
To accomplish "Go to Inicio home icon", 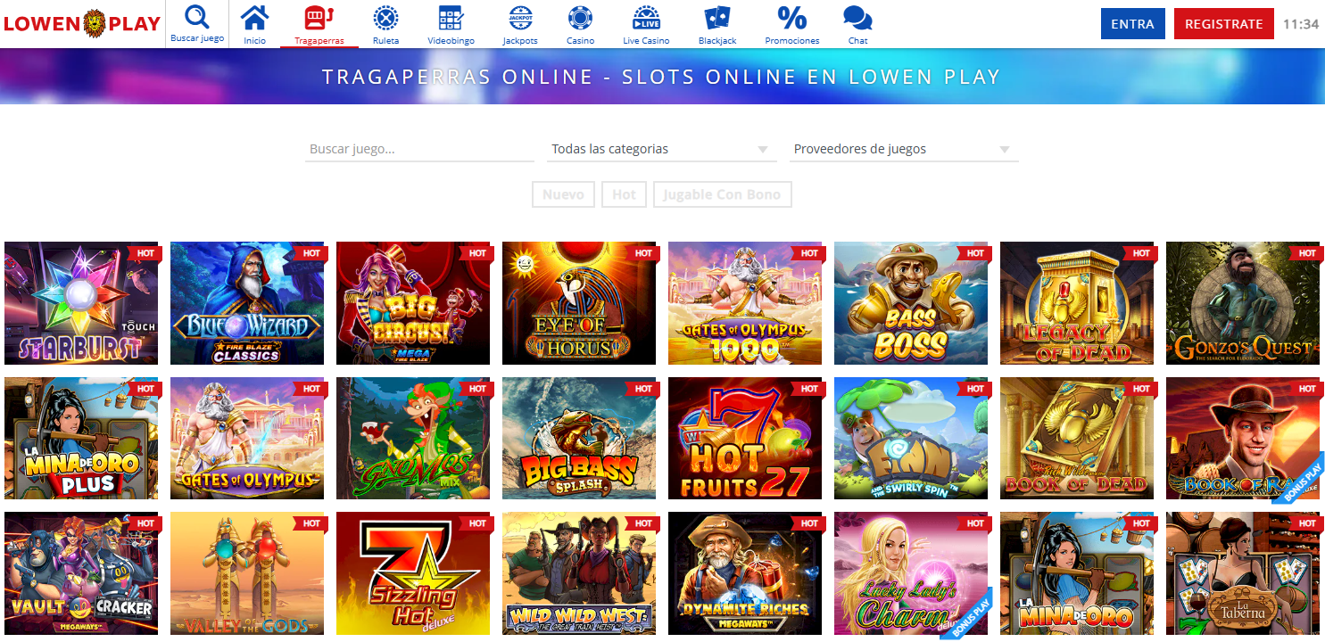I will 254,18.
